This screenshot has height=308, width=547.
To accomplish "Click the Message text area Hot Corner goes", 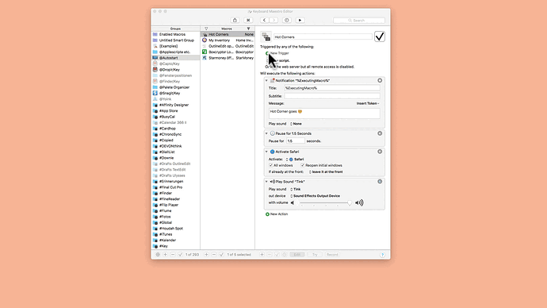I will pos(324,114).
